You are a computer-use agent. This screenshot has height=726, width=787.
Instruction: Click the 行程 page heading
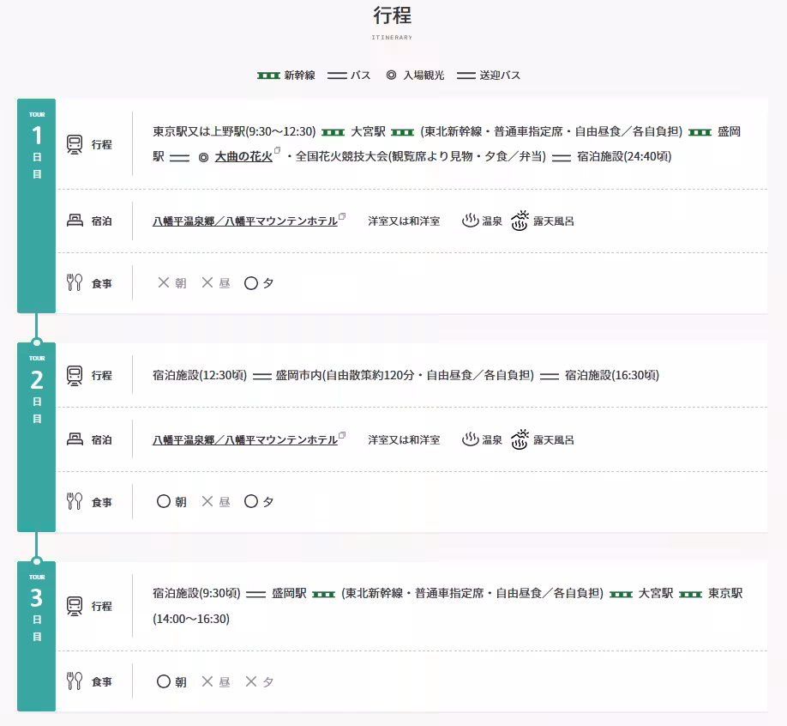[x=393, y=15]
